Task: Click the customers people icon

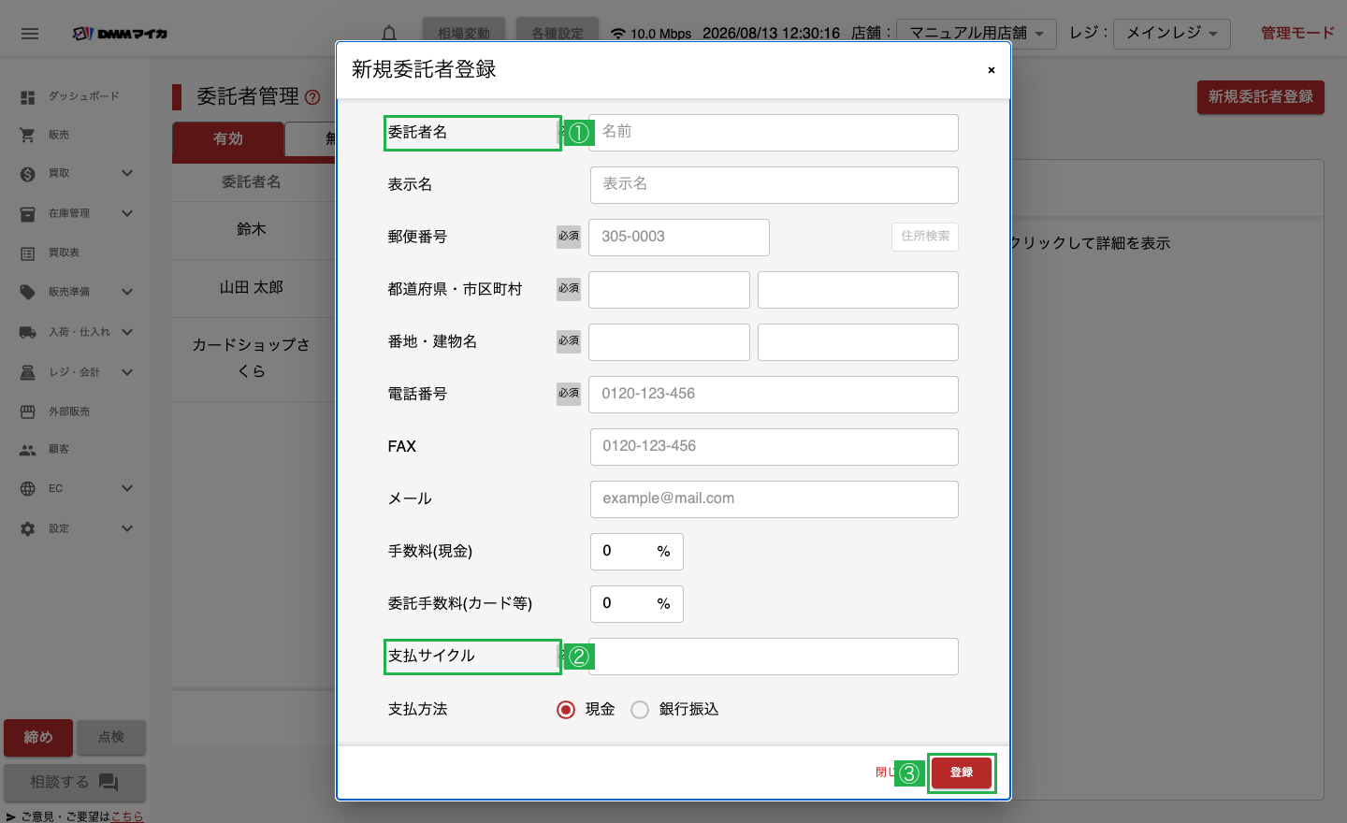Action: 28,450
